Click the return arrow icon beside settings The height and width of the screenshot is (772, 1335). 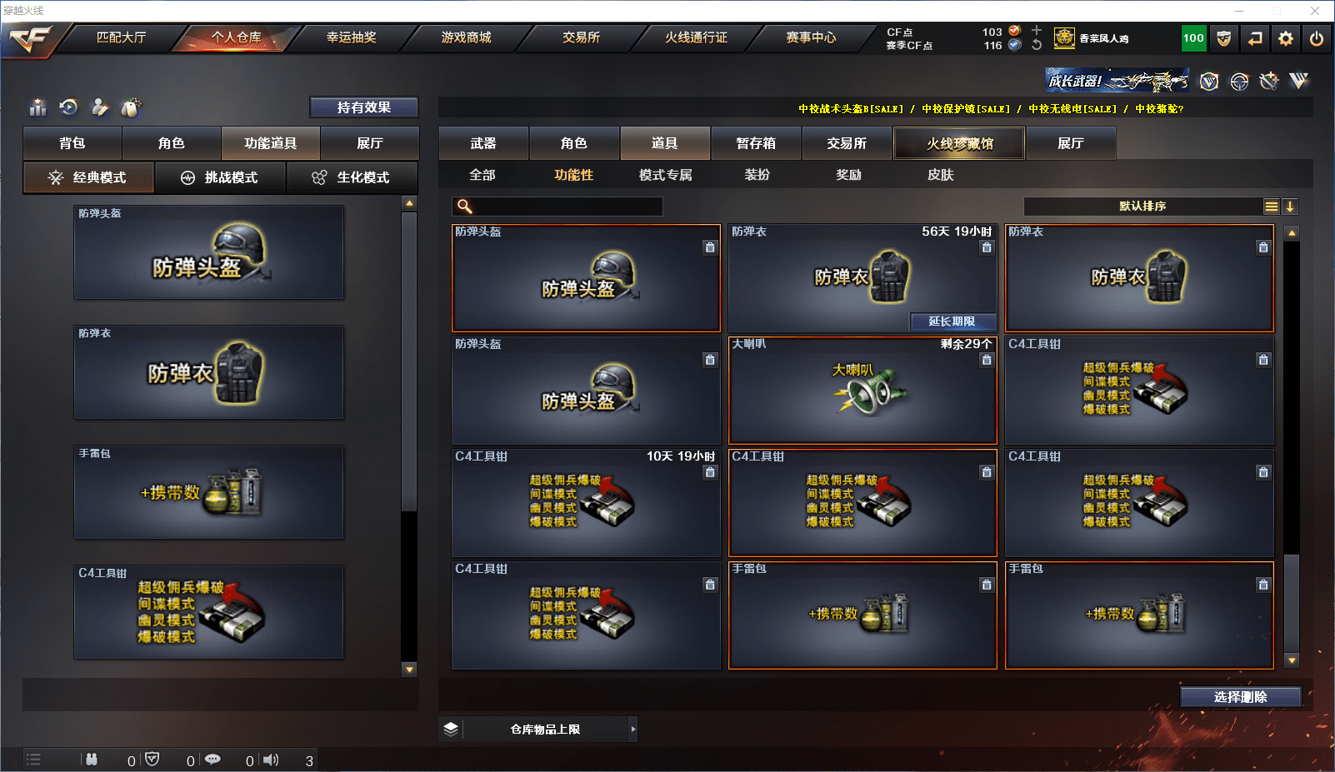tap(1255, 38)
